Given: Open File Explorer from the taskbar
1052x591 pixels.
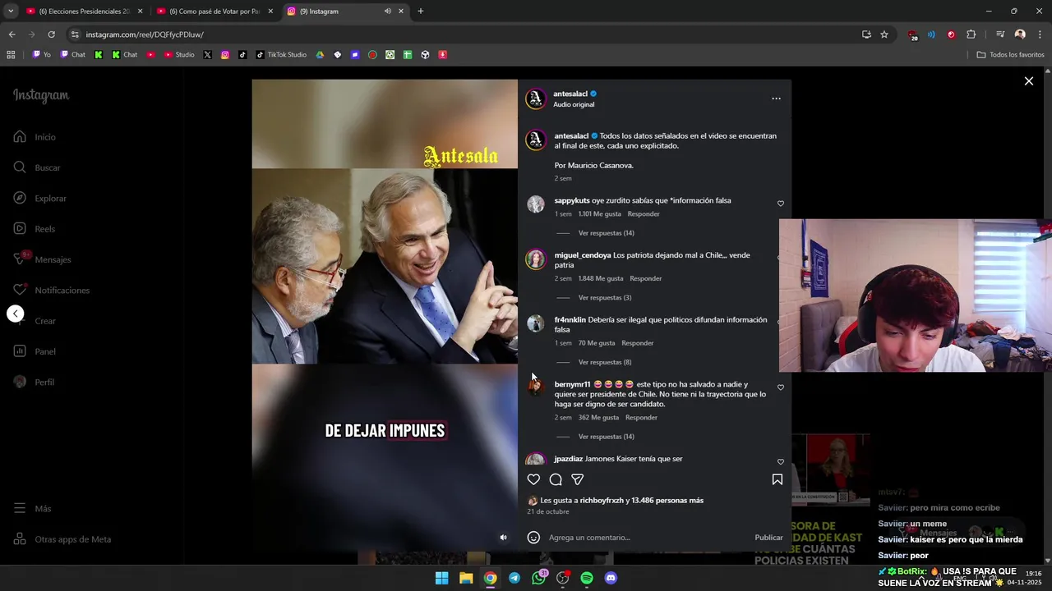Looking at the screenshot, I should click(466, 578).
